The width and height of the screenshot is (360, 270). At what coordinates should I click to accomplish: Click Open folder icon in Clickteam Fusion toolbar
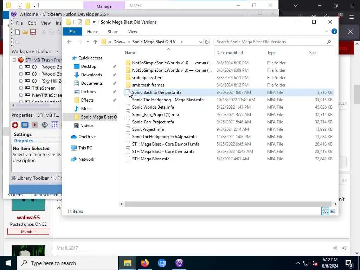(25, 32)
